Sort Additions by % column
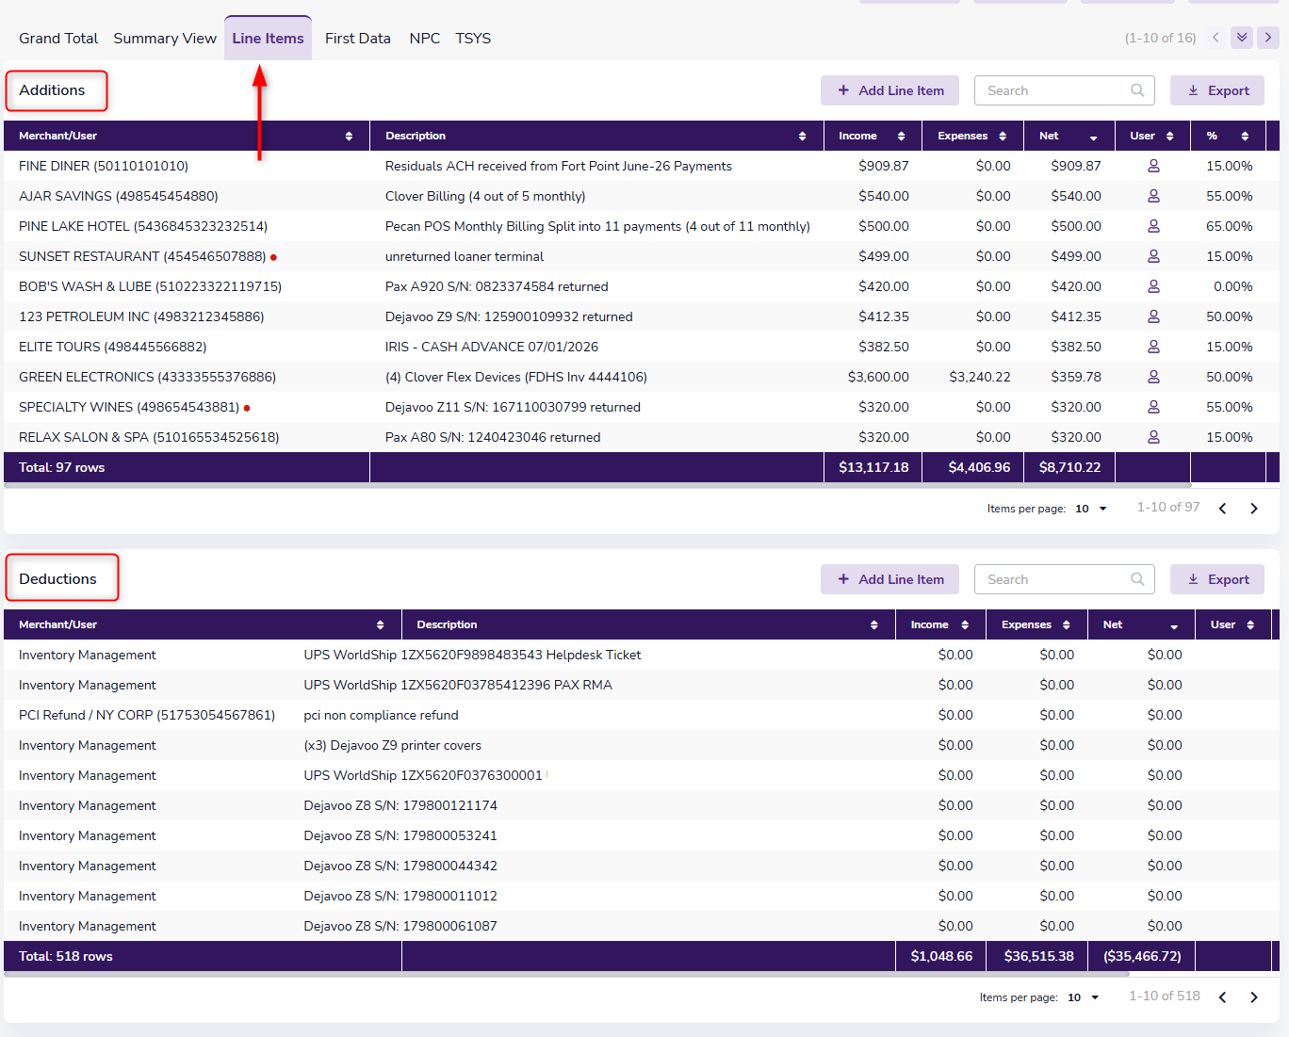The width and height of the screenshot is (1289, 1037). [x=1245, y=137]
